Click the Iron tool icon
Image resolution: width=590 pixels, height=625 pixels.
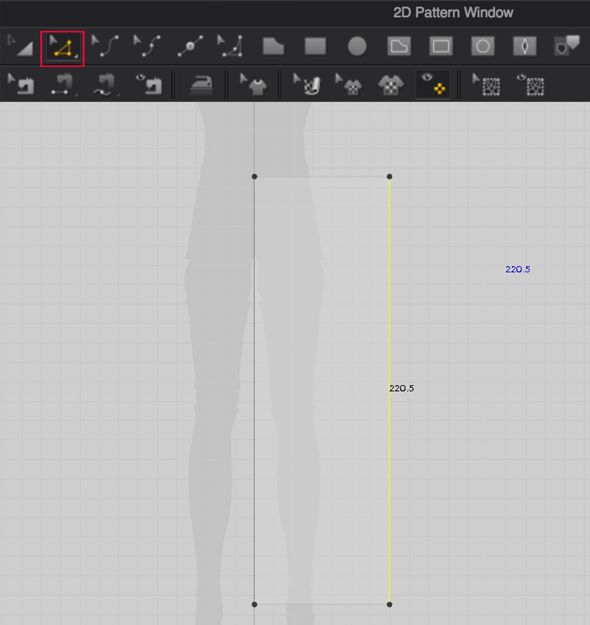point(201,85)
